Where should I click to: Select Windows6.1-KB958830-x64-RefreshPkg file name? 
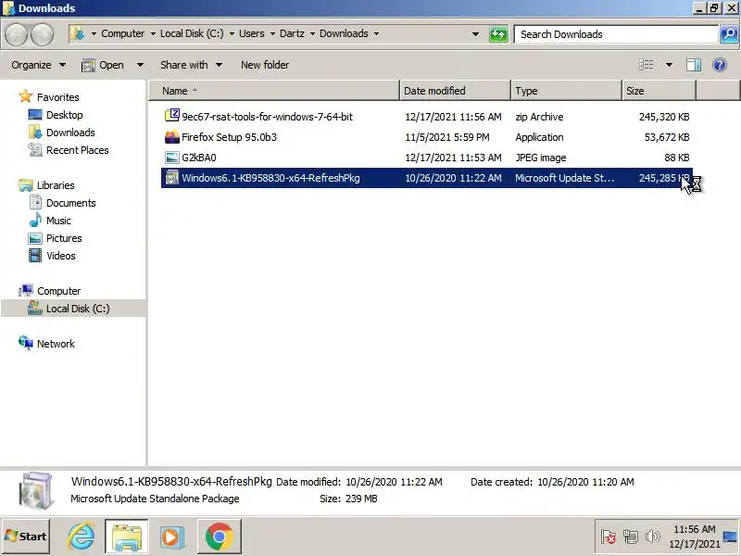click(x=270, y=178)
